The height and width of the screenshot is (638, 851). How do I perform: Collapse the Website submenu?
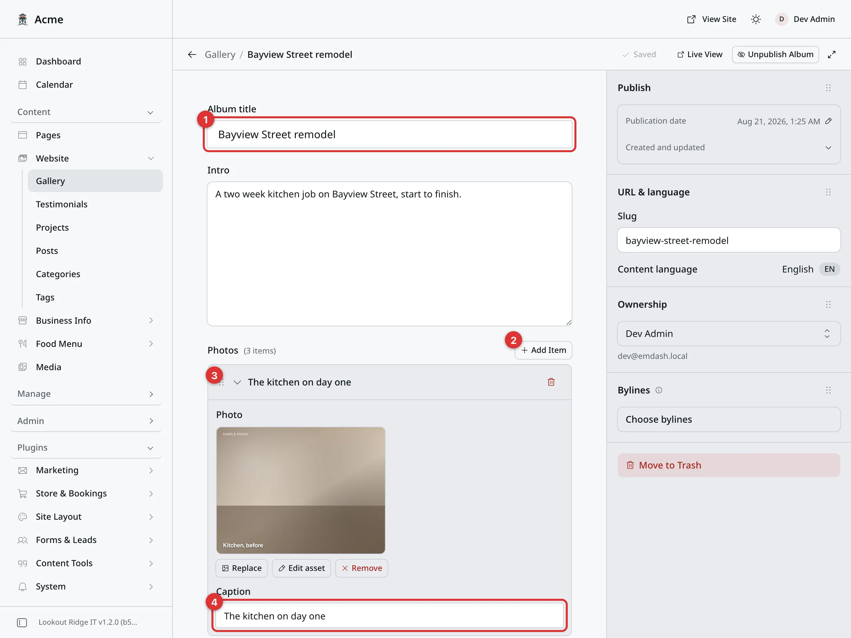click(151, 159)
